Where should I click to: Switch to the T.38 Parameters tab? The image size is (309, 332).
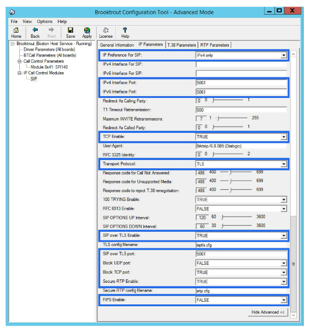181,45
